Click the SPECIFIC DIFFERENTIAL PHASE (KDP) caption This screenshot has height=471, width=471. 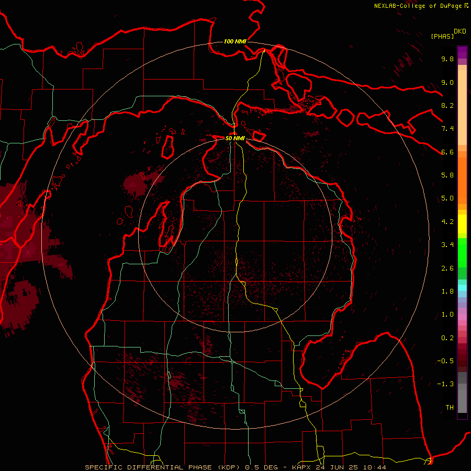pyautogui.click(x=164, y=467)
